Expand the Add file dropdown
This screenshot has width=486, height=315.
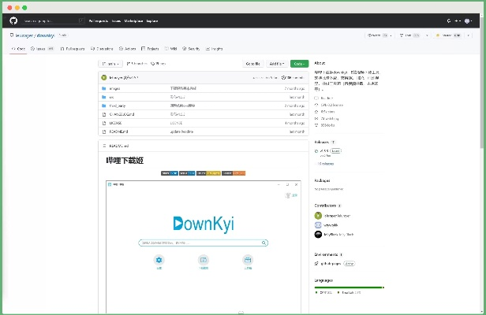pos(276,63)
